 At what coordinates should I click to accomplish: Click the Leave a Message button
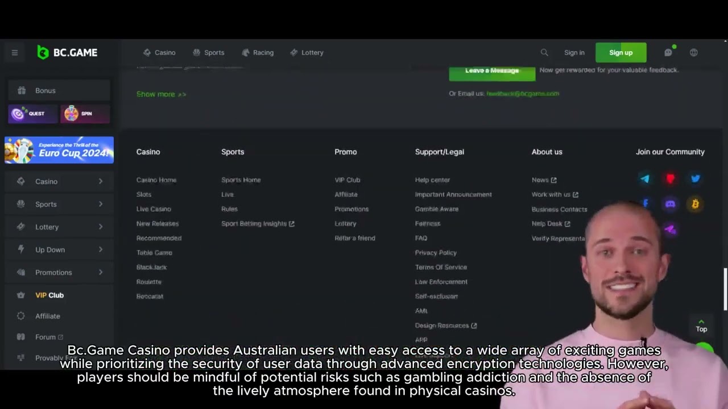(x=492, y=72)
